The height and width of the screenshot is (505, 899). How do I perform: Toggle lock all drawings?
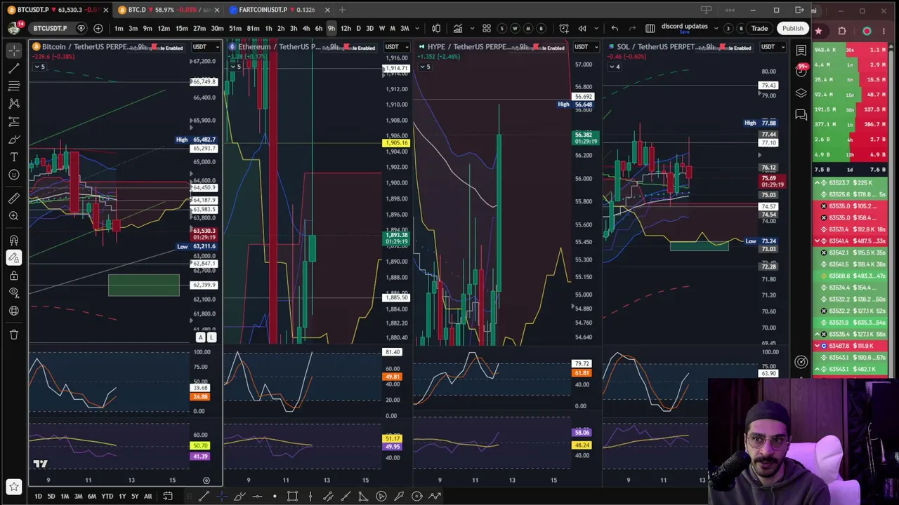coord(14,276)
